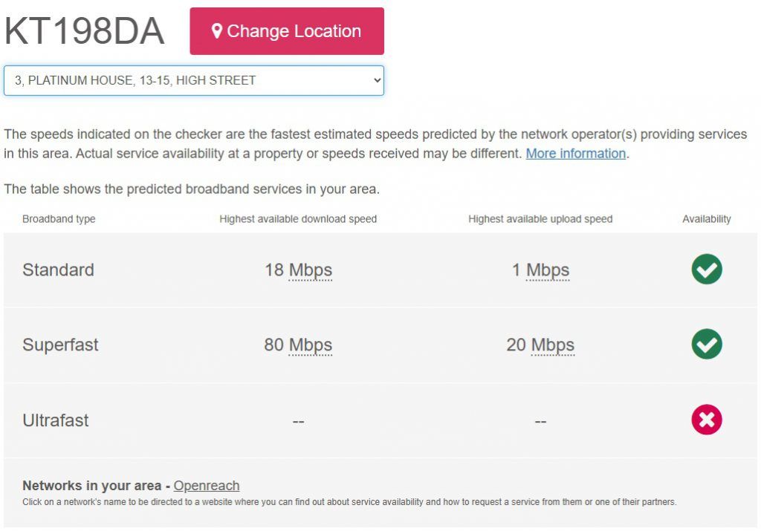
Task: Select the Standard broadband row label
Action: click(58, 270)
